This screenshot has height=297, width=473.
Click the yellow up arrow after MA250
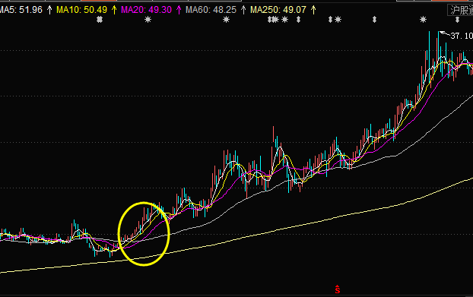click(x=313, y=10)
